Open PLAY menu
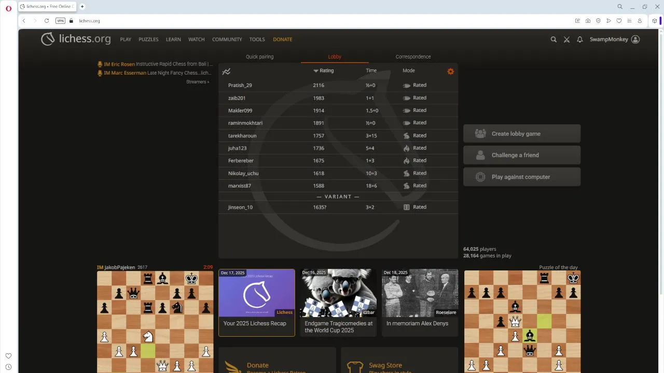This screenshot has width=664, height=373. pyautogui.click(x=126, y=39)
